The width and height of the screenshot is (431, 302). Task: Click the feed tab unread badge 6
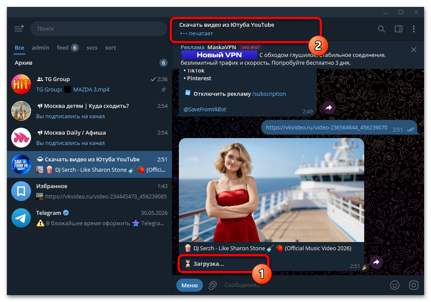(x=75, y=47)
